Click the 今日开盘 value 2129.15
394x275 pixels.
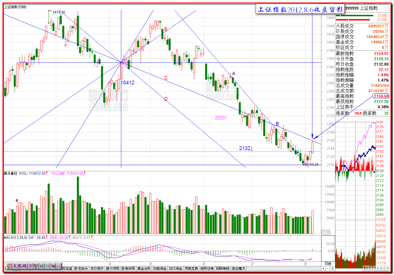[x=381, y=59]
